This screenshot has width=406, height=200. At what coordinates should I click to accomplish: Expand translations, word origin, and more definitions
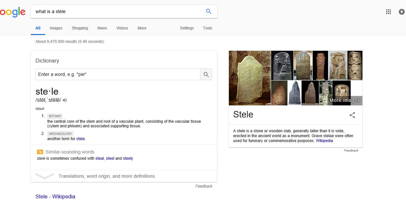click(x=106, y=176)
